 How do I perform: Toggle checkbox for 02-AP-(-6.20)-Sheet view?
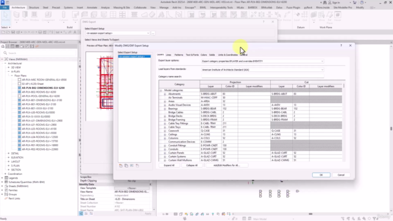coord(19,83)
